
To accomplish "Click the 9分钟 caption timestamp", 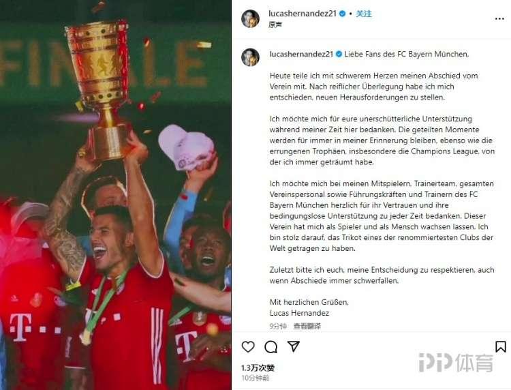I will (278, 326).
